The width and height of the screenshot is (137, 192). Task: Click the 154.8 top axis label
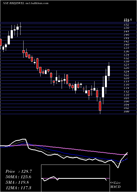(x=128, y=19)
